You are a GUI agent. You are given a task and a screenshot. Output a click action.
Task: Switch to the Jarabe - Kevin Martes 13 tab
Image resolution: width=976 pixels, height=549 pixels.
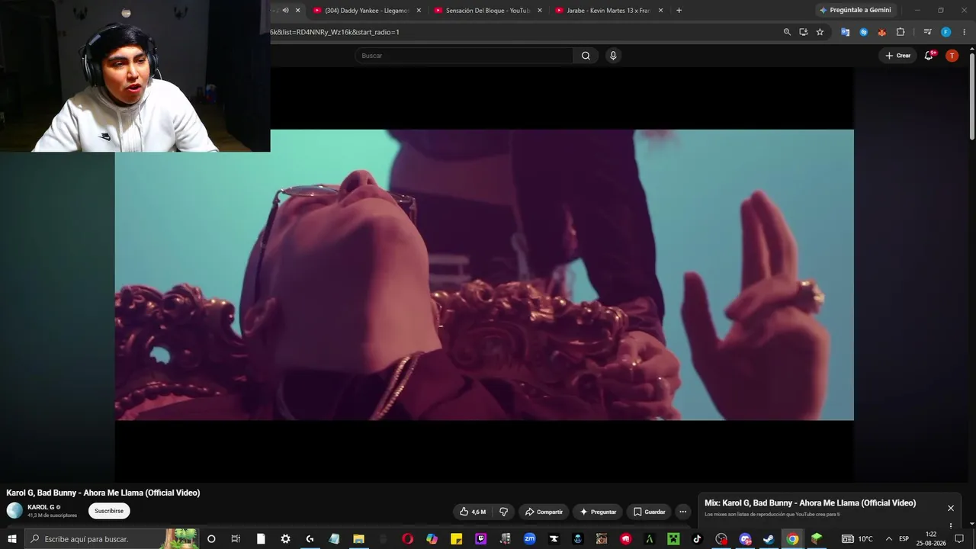point(608,11)
